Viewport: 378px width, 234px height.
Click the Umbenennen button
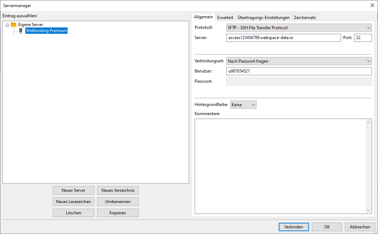pos(118,202)
